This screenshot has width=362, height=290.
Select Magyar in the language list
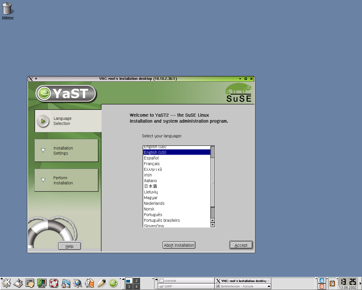tap(177, 198)
